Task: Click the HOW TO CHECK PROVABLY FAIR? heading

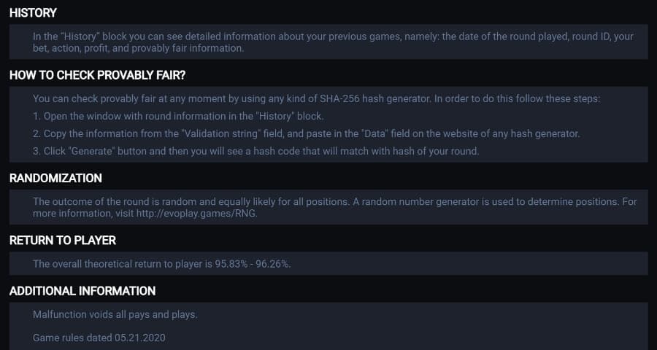Action: (x=97, y=75)
